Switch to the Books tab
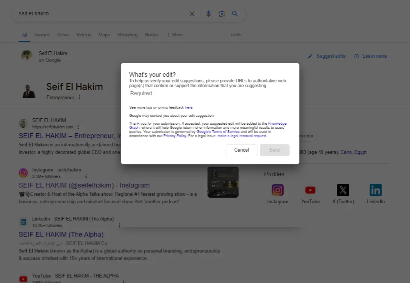 [151, 35]
